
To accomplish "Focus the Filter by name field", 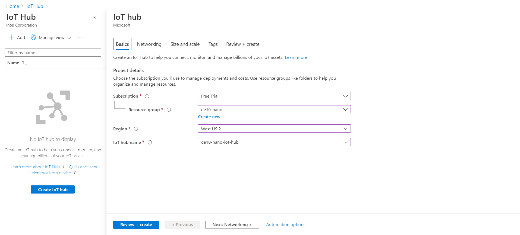I will pyautogui.click(x=53, y=53).
